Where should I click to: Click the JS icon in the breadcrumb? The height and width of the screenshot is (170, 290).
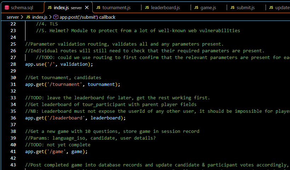pos(28,17)
